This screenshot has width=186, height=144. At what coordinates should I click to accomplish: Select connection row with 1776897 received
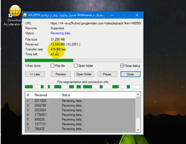[80, 115]
